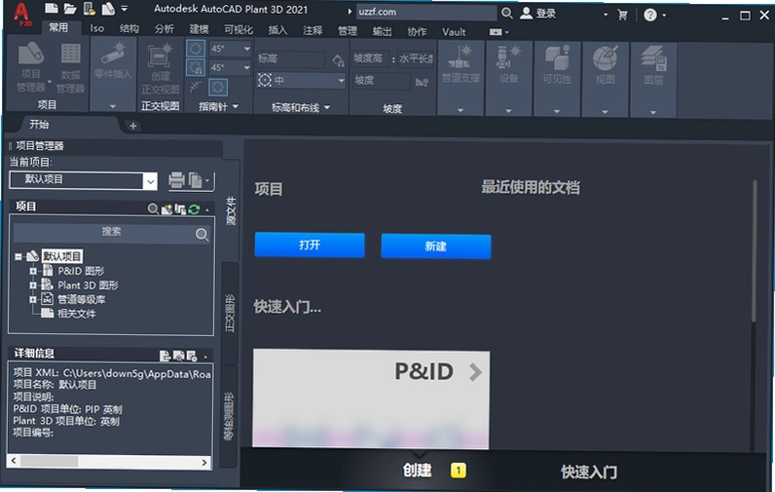Toggle the compass tick marks icon

click(196, 87)
